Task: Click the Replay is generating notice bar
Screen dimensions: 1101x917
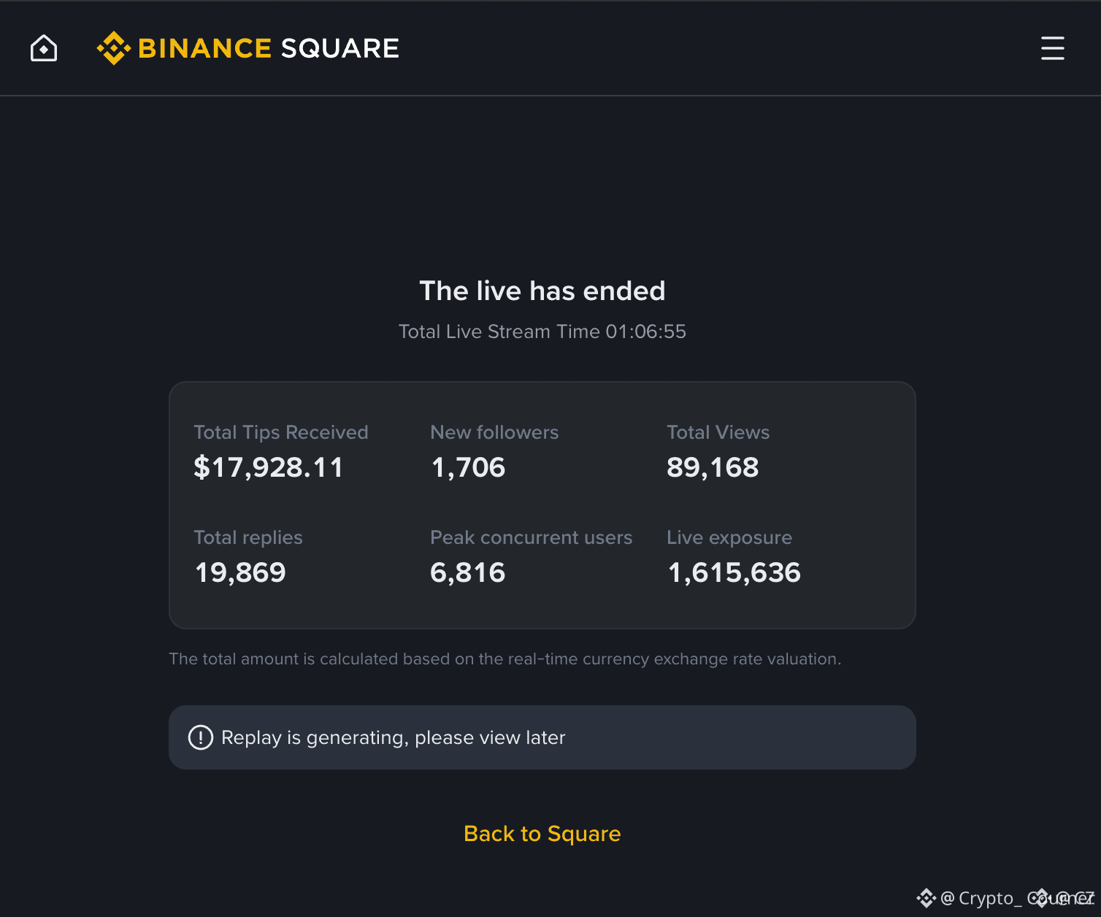Action: [542, 737]
